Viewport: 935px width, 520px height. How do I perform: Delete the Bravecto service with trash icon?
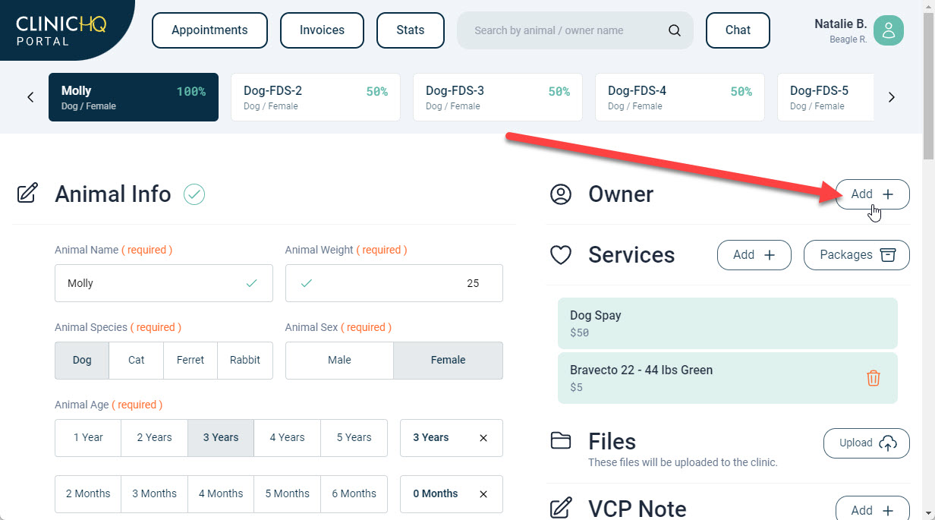(x=873, y=378)
